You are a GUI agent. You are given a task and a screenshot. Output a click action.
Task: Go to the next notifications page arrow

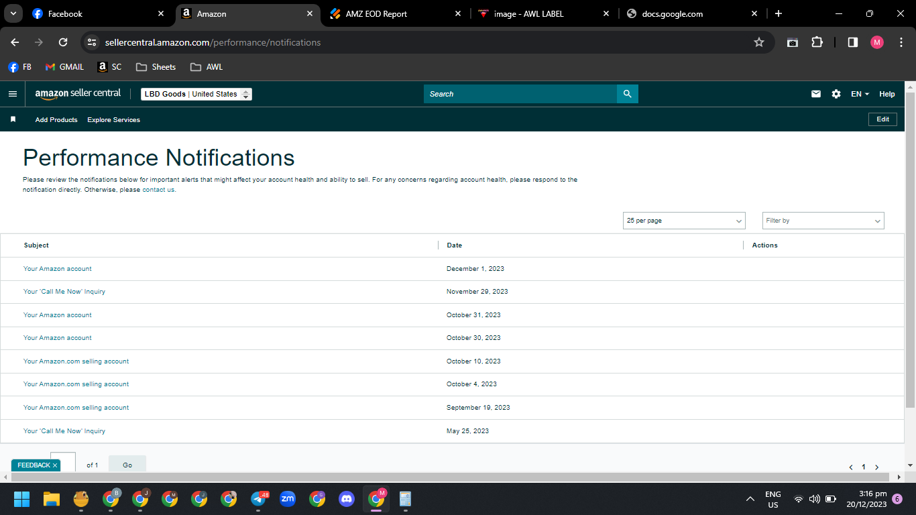tap(876, 467)
